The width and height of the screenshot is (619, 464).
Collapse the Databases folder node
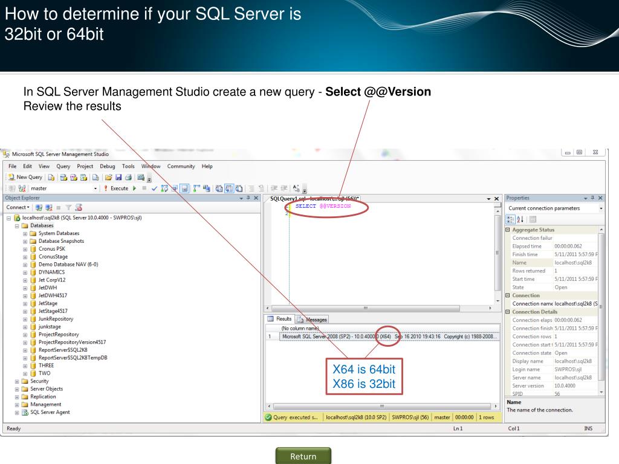click(x=17, y=226)
